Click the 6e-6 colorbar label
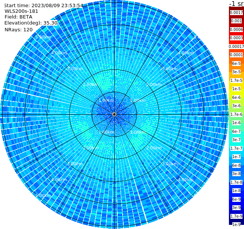Screen dimensions: 244x229 click(236, 97)
